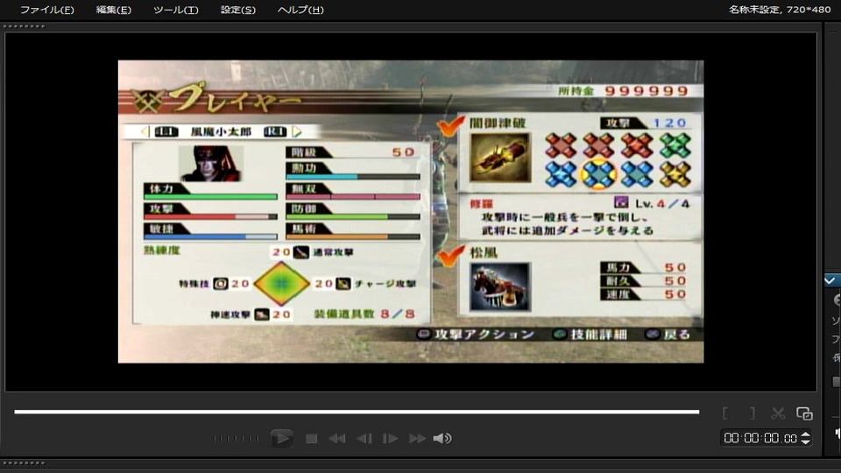Jump to the start with the rewind icon
The image size is (841, 473).
336,439
